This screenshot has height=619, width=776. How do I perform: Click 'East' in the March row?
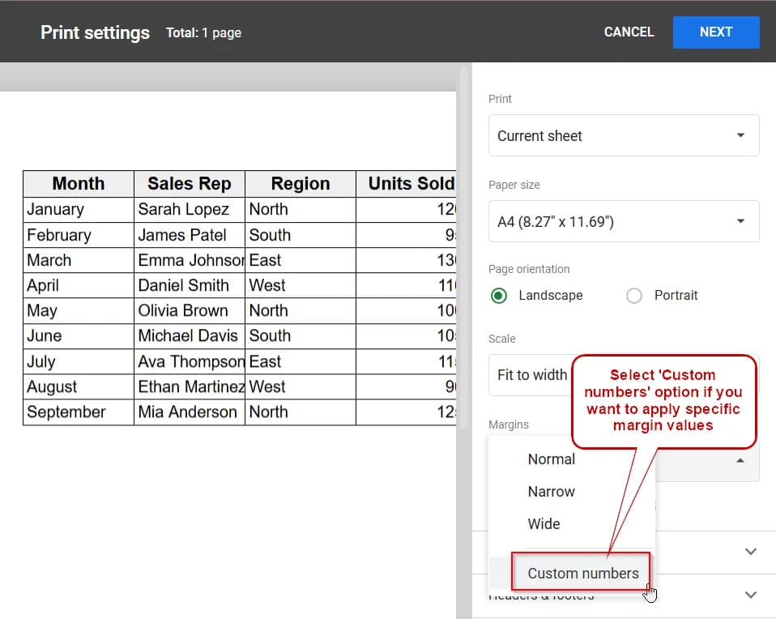coord(300,260)
